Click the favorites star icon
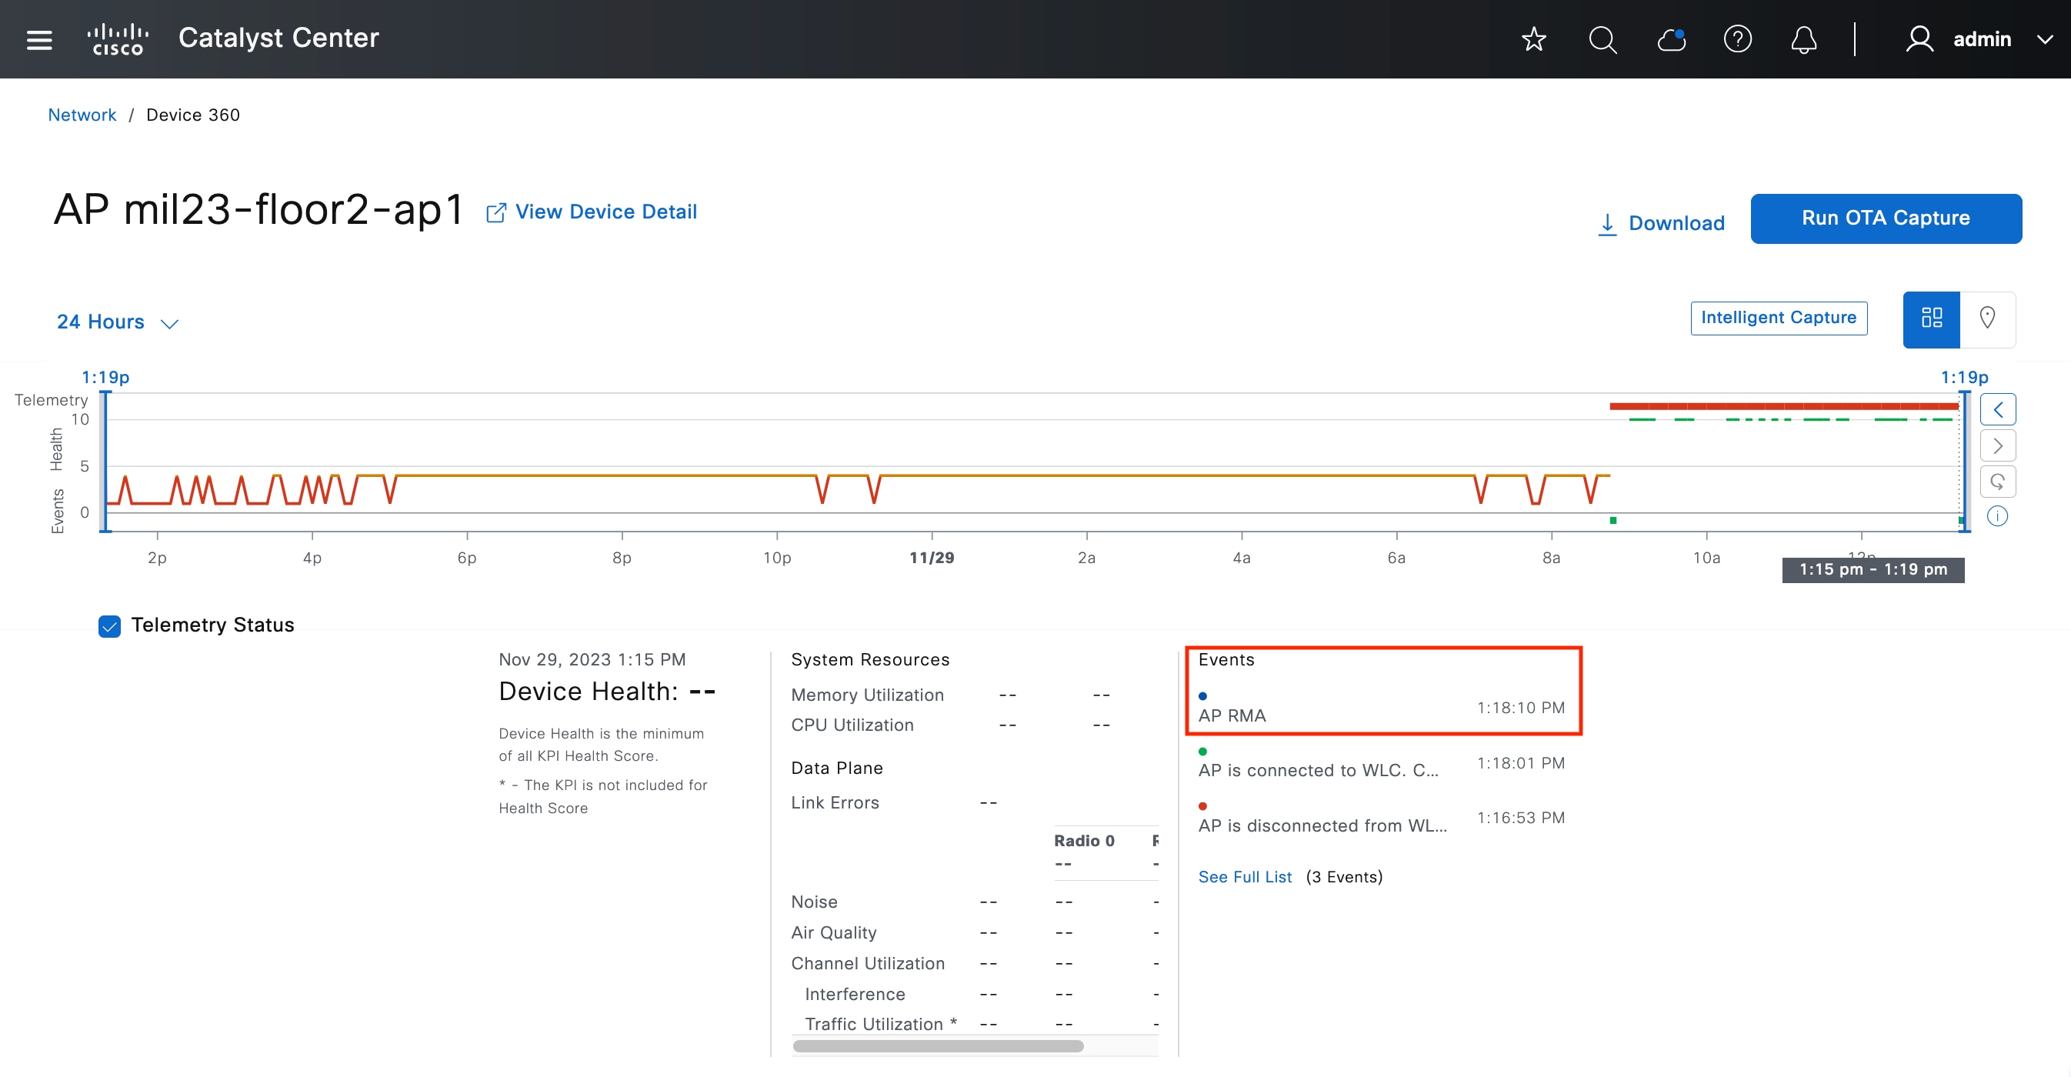The image size is (2071, 1077). pos(1533,39)
